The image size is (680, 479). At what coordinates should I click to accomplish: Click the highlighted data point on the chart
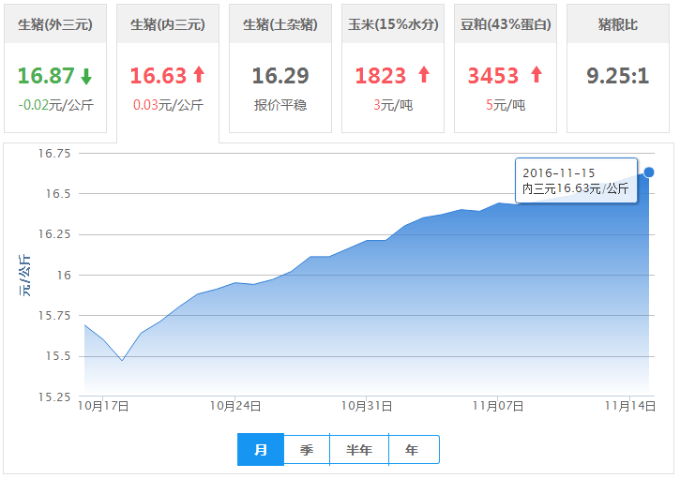tap(649, 172)
